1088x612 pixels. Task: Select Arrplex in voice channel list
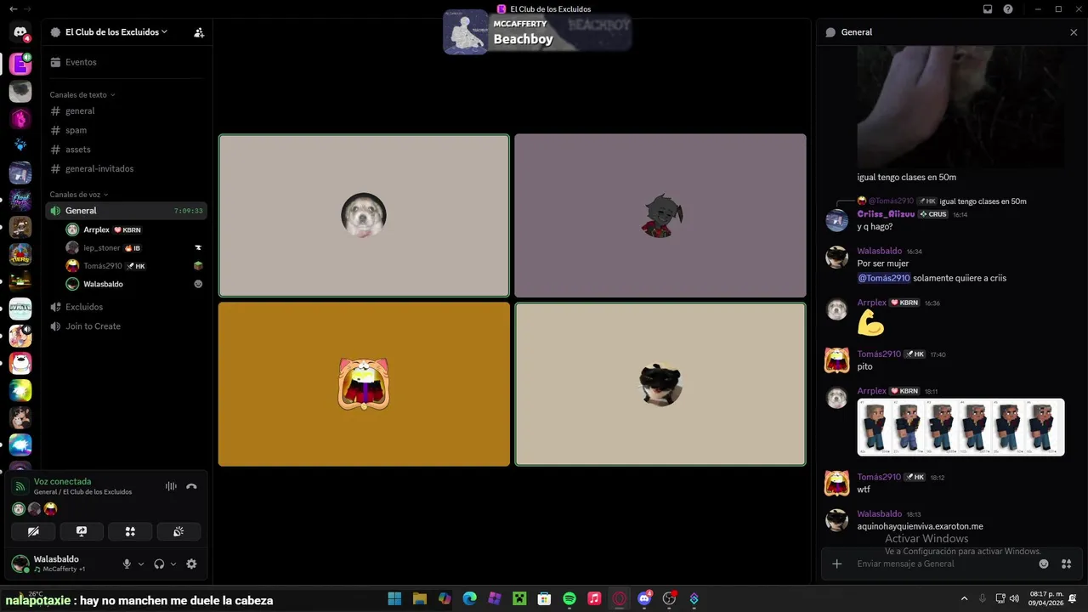pyautogui.click(x=135, y=229)
